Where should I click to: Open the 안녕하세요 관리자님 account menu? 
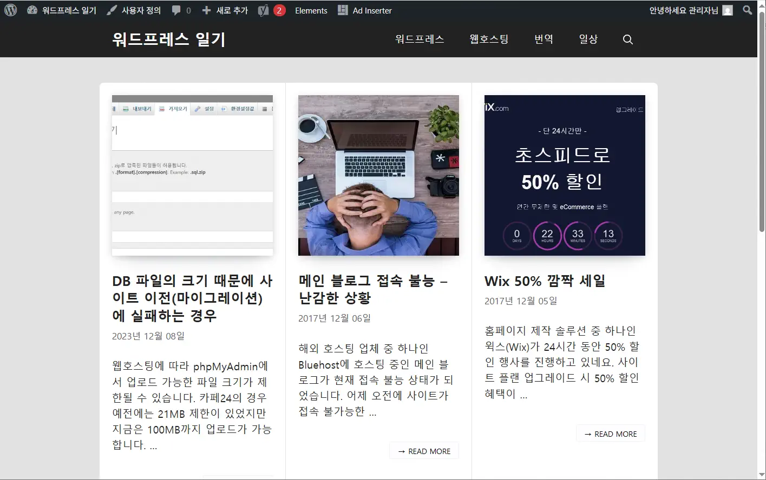tap(684, 10)
